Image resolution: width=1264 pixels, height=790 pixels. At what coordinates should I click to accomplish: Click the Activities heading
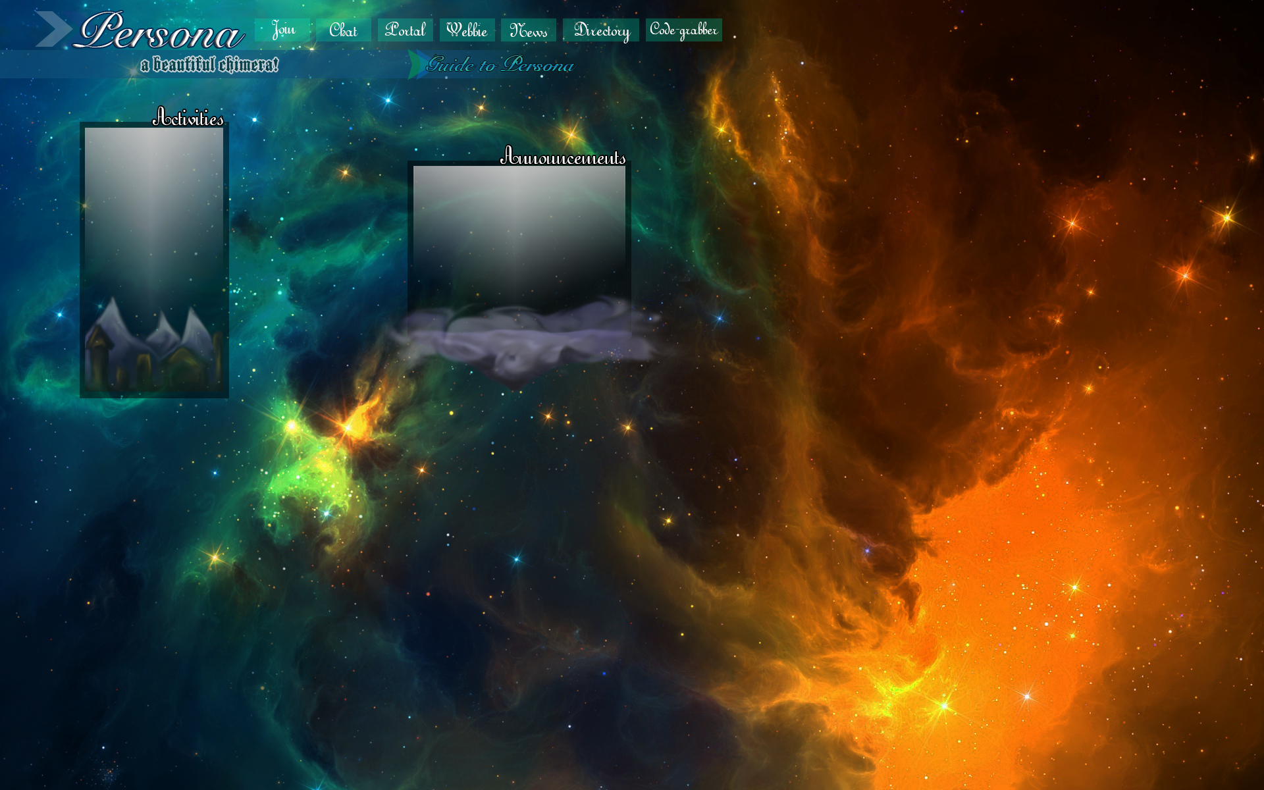(188, 118)
